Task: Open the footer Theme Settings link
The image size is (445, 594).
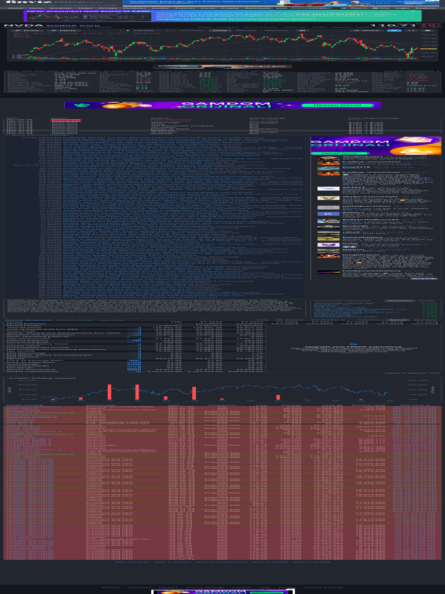Action: pos(205,588)
